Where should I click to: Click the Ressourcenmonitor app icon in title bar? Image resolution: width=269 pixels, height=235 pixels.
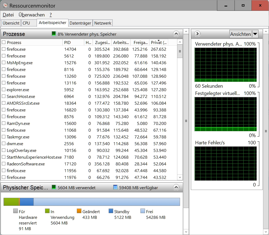coord(5,5)
